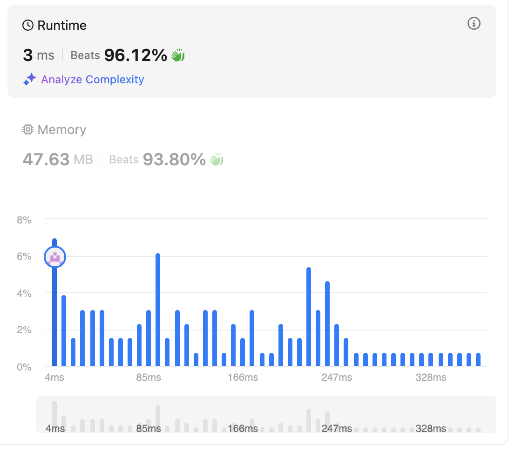
Task: Click the faded clapping hands after 93.80%
Action: 217,160
